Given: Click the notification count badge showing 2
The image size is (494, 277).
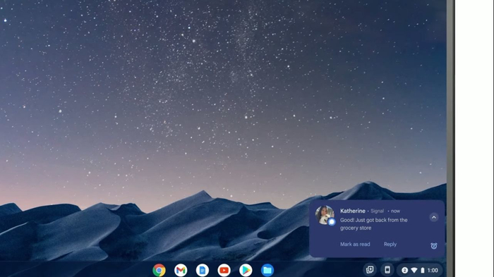Looking at the screenshot, I should click(405, 271).
